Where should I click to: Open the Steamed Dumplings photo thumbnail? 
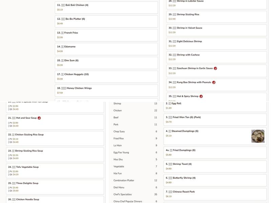pos(258,136)
